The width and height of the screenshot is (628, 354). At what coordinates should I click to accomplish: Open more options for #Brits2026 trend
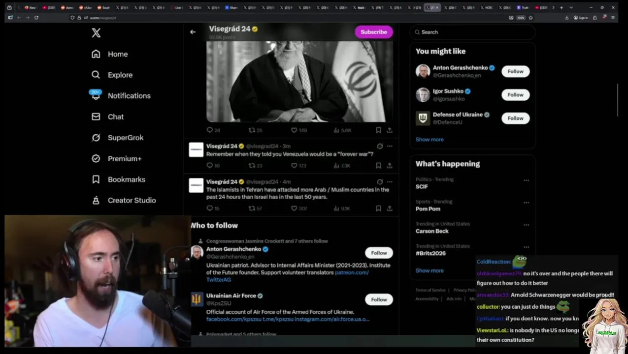click(526, 247)
